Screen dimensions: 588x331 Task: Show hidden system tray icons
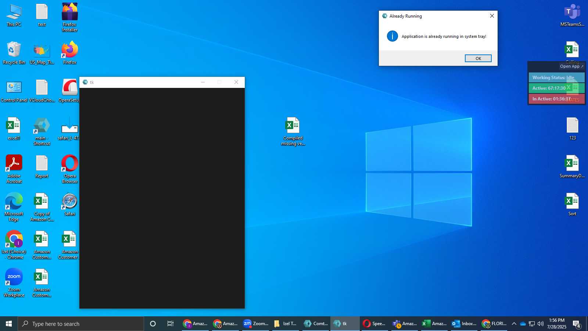pos(514,324)
